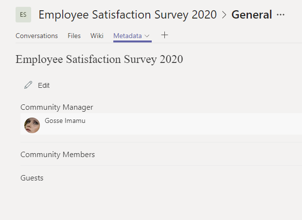Go to the Wiki tab

point(97,36)
